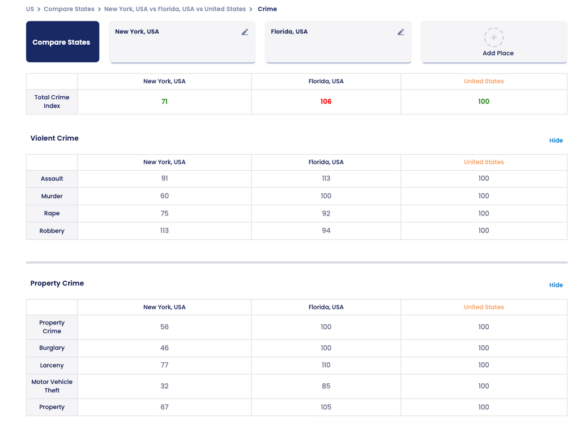Viewport: 580px width, 423px height.
Task: Open the New York vs Florida breadcrumb link
Action: 174,9
